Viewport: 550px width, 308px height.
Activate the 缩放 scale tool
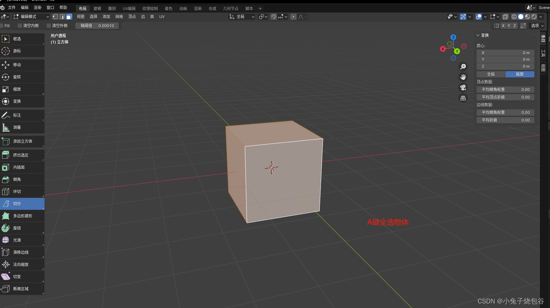click(22, 89)
